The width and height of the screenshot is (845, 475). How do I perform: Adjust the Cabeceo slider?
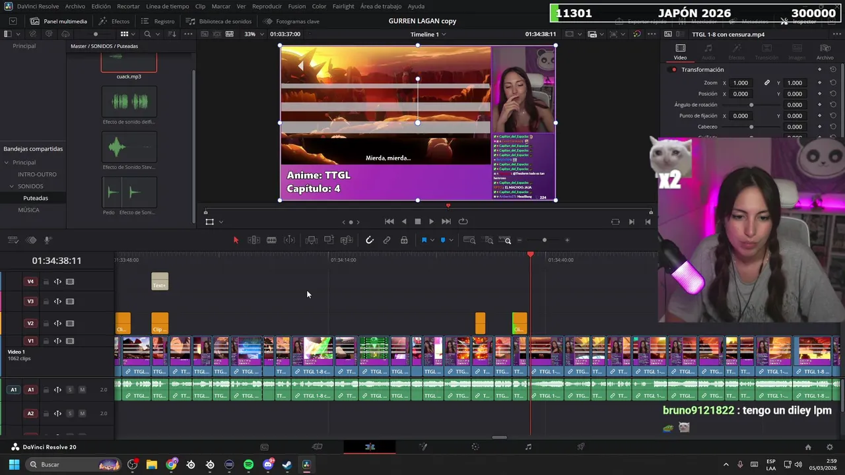click(x=751, y=127)
